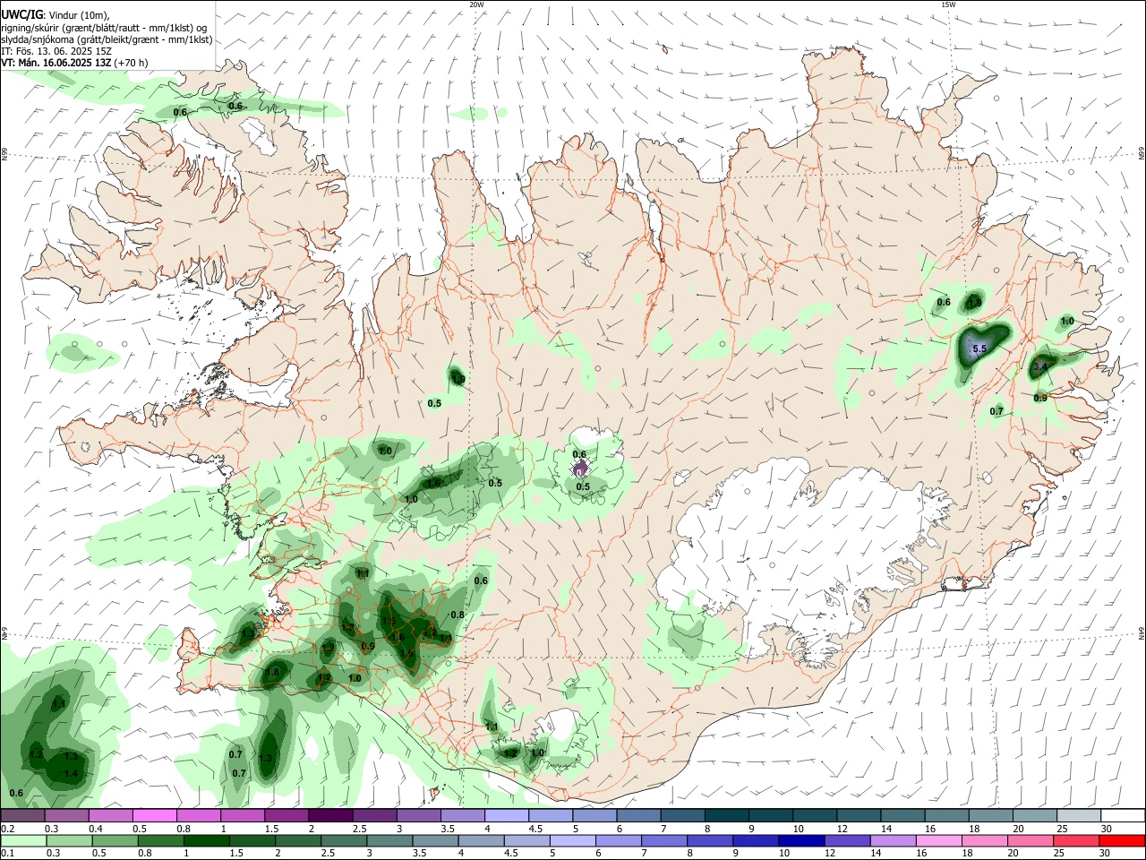Click the 1.4 precipitation value over the southwest sea
The height and width of the screenshot is (860, 1146).
[72, 773]
